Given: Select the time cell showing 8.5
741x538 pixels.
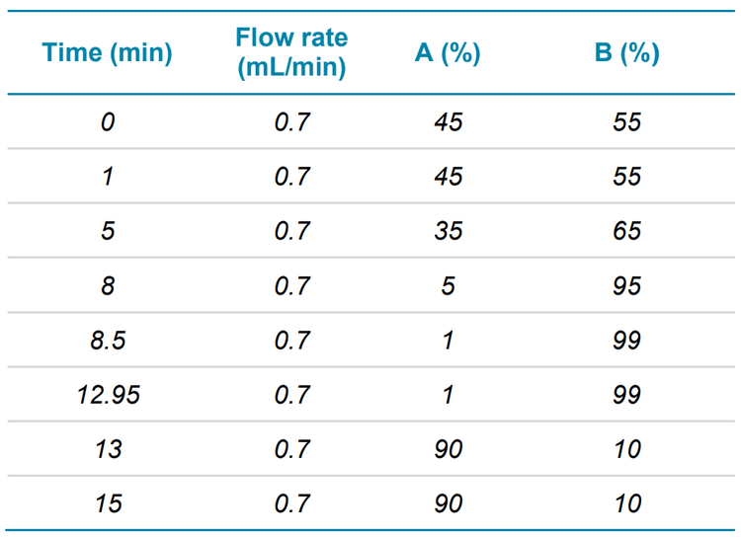Looking at the screenshot, I should (x=108, y=341).
